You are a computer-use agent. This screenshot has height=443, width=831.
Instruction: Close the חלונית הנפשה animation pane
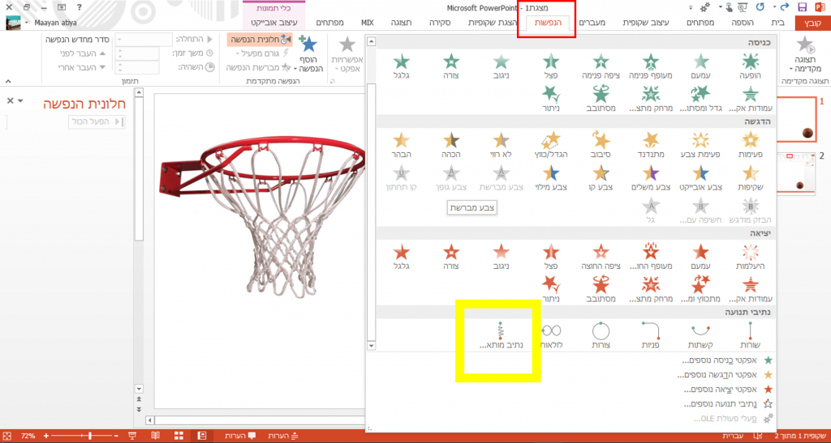[10, 100]
